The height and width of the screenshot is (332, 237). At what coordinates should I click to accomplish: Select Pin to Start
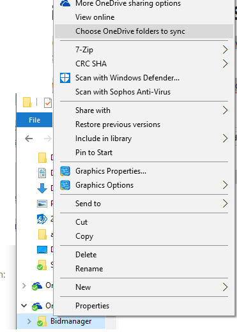pyautogui.click(x=144, y=153)
